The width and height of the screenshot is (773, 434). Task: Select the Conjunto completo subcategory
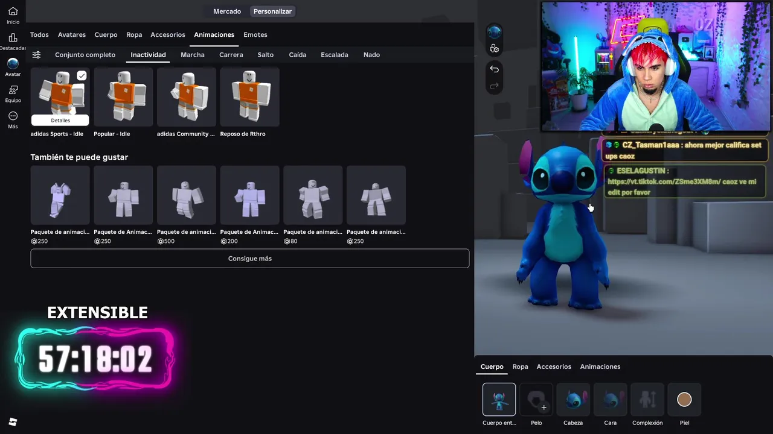(x=85, y=55)
